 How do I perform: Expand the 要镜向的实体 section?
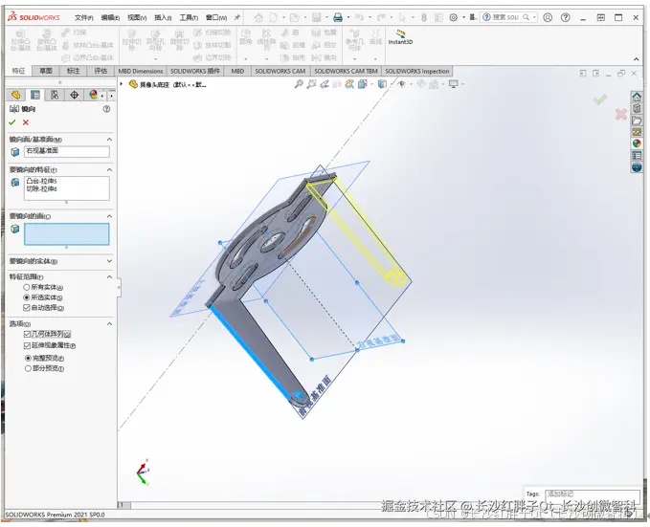pos(109,261)
